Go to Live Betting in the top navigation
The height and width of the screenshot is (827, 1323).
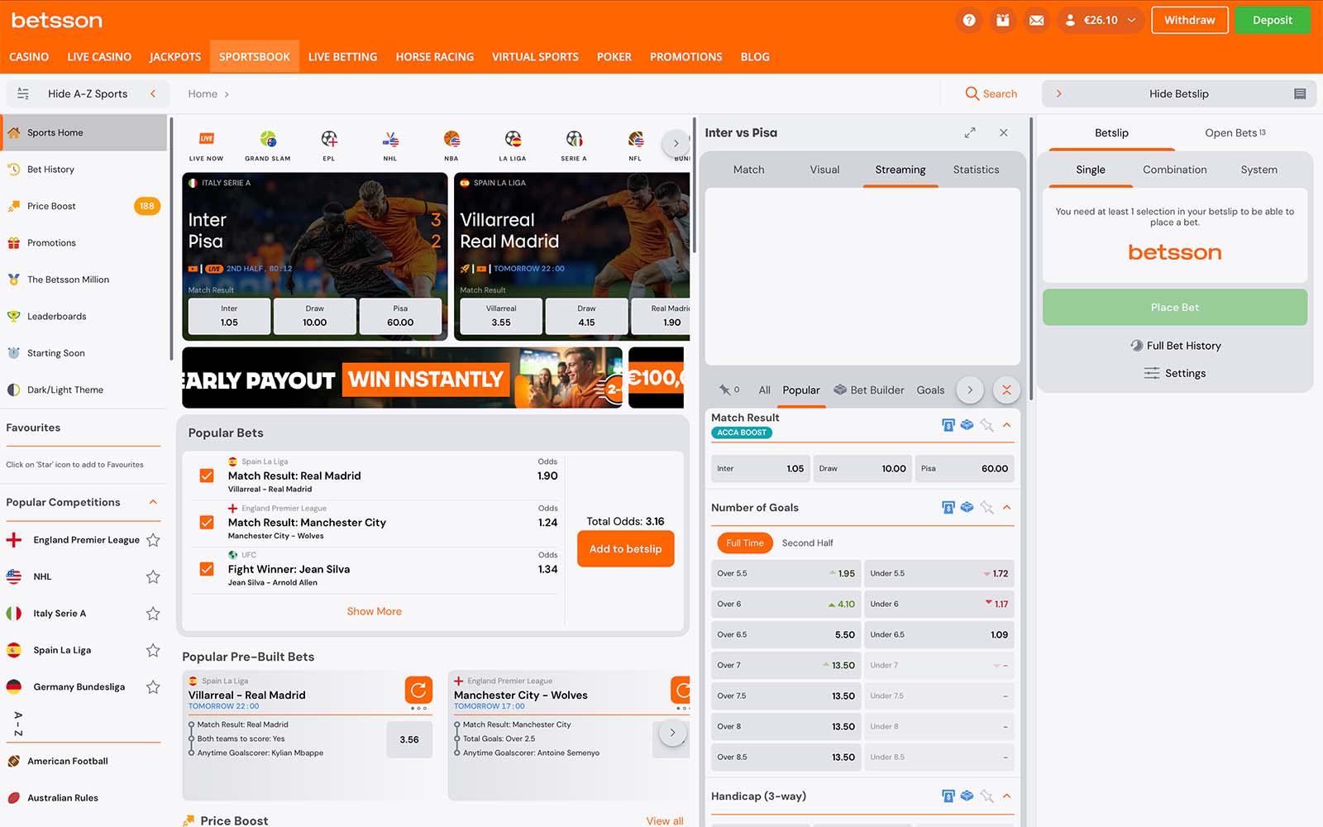342,57
